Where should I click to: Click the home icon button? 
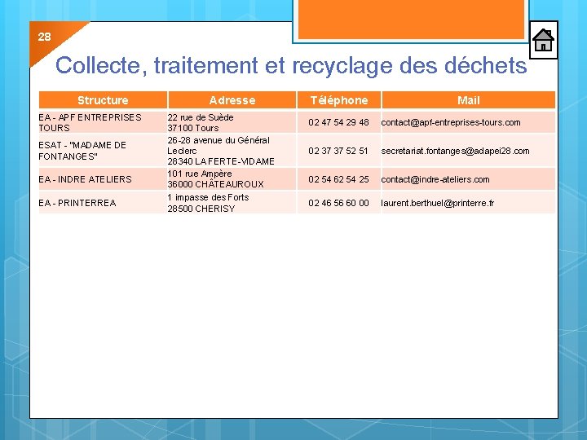pos(544,40)
